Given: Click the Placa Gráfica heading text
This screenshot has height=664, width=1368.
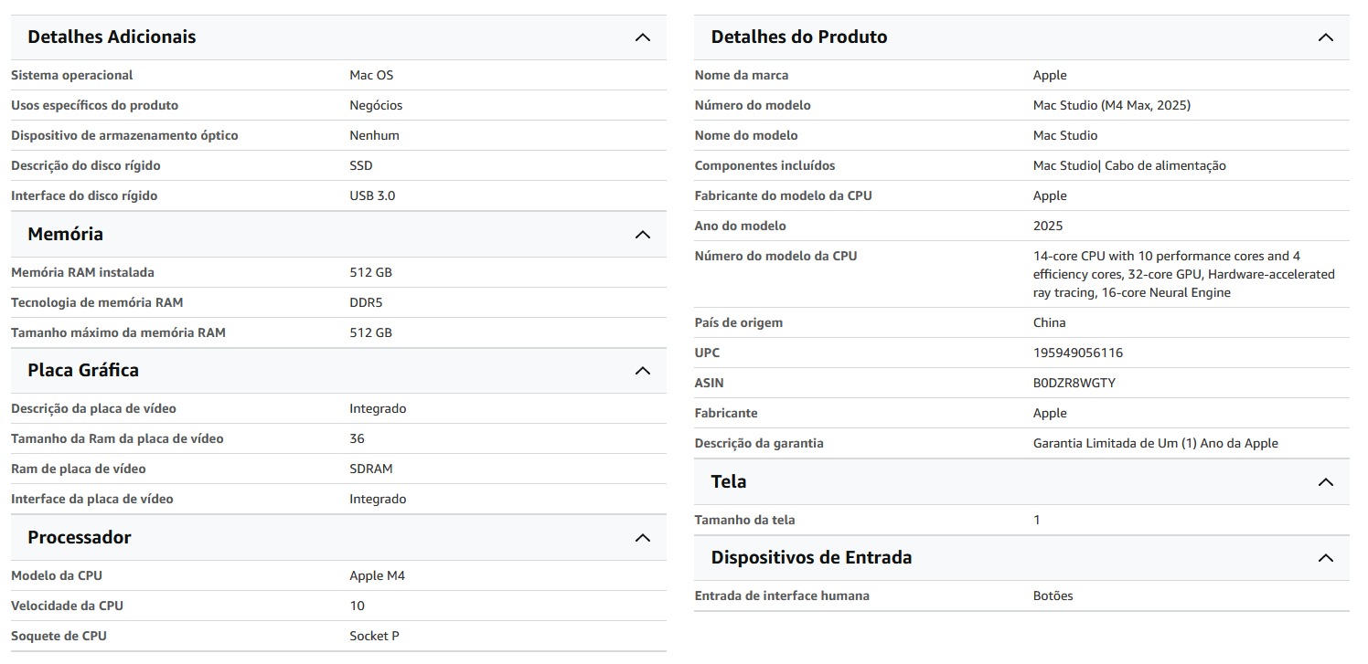Looking at the screenshot, I should tap(83, 371).
